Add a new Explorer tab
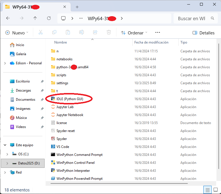 click(77, 7)
